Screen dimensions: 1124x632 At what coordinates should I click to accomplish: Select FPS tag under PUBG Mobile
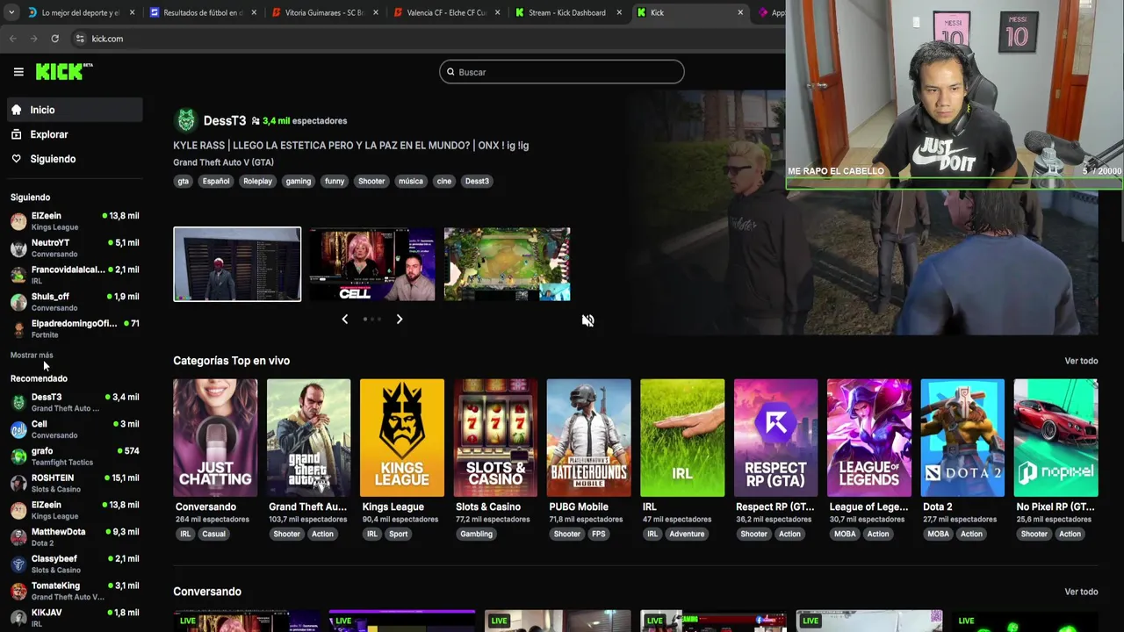coord(599,534)
